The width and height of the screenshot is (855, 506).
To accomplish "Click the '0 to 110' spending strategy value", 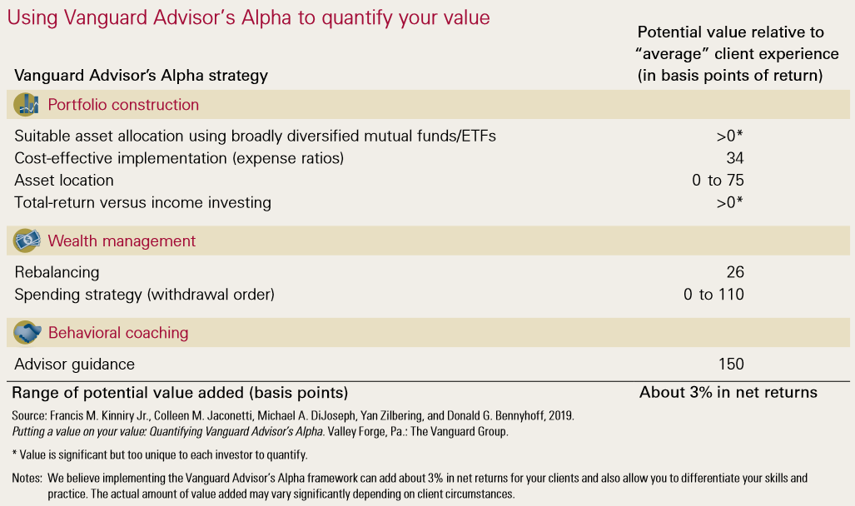I will point(718,294).
